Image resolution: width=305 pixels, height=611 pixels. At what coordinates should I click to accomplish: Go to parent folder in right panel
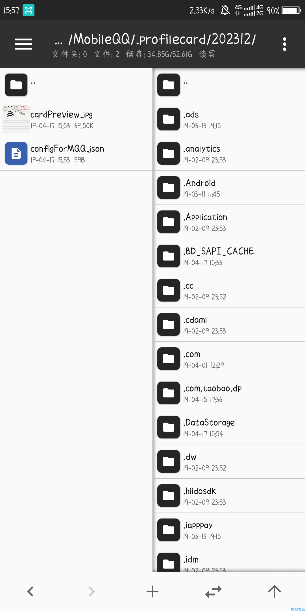[x=229, y=85]
